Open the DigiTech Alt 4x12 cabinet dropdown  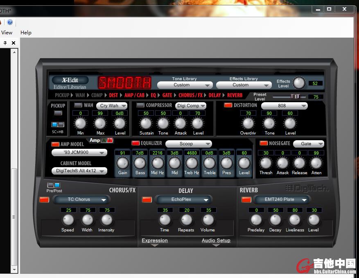point(79,171)
